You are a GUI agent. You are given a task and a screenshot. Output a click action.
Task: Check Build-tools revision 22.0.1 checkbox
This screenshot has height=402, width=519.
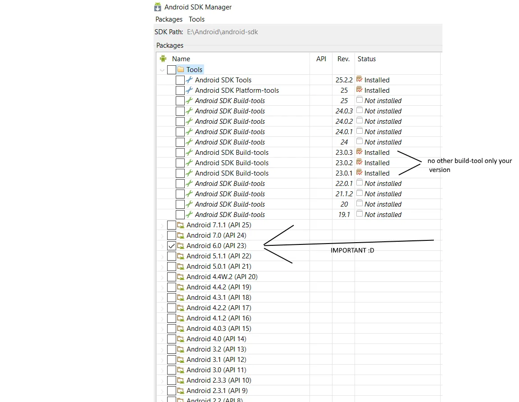click(x=180, y=183)
